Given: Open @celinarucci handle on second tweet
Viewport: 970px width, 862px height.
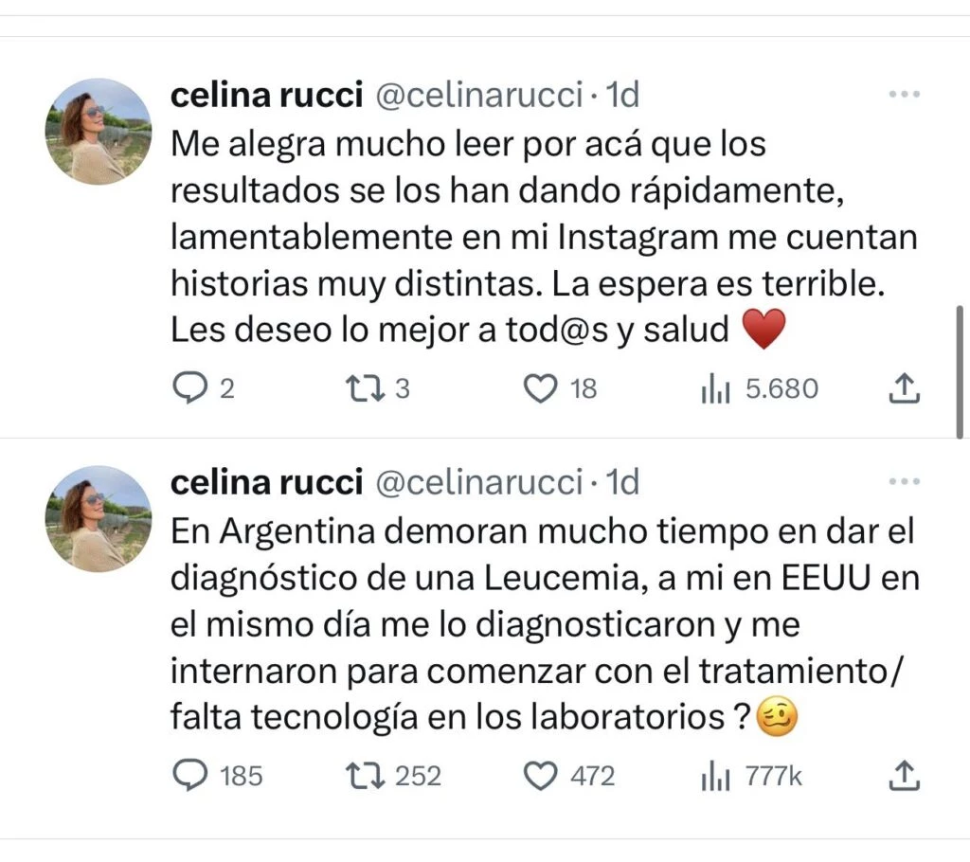Looking at the screenshot, I should pyautogui.click(x=478, y=483).
